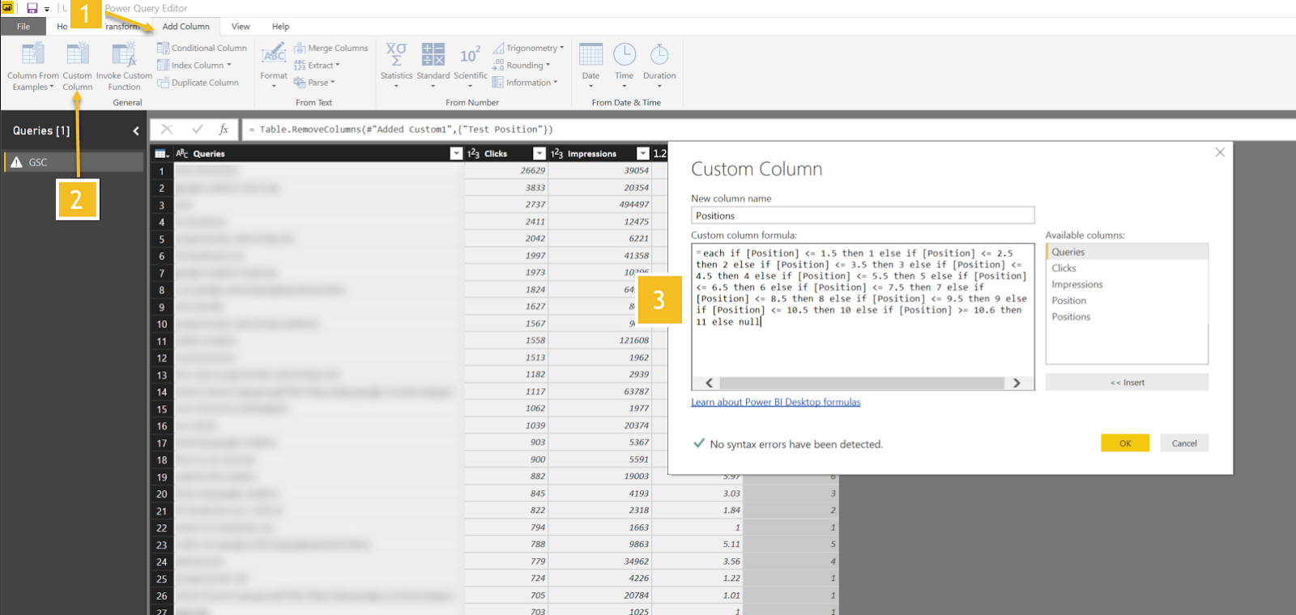Collapse the Queries pane

pos(135,130)
